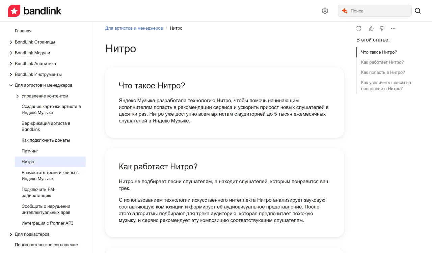Open Сообщить о нарушении интеллектуальных прав
Image resolution: width=432 pixels, height=253 pixels.
pyautogui.click(x=46, y=209)
